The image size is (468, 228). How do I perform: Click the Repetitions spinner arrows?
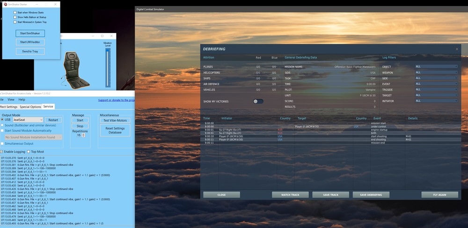tap(83, 135)
